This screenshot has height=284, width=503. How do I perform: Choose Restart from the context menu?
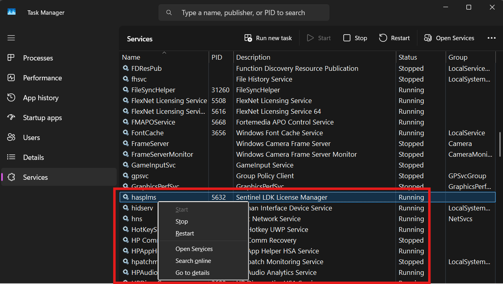(185, 233)
